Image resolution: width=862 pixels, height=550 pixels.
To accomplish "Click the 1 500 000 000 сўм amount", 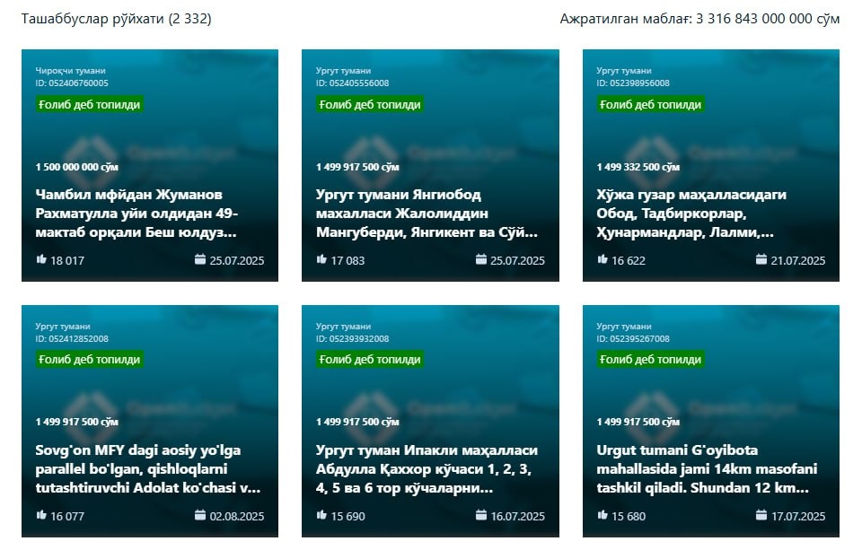I will pyautogui.click(x=77, y=167).
